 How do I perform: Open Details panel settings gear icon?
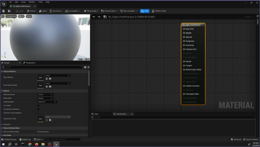pos(88,67)
